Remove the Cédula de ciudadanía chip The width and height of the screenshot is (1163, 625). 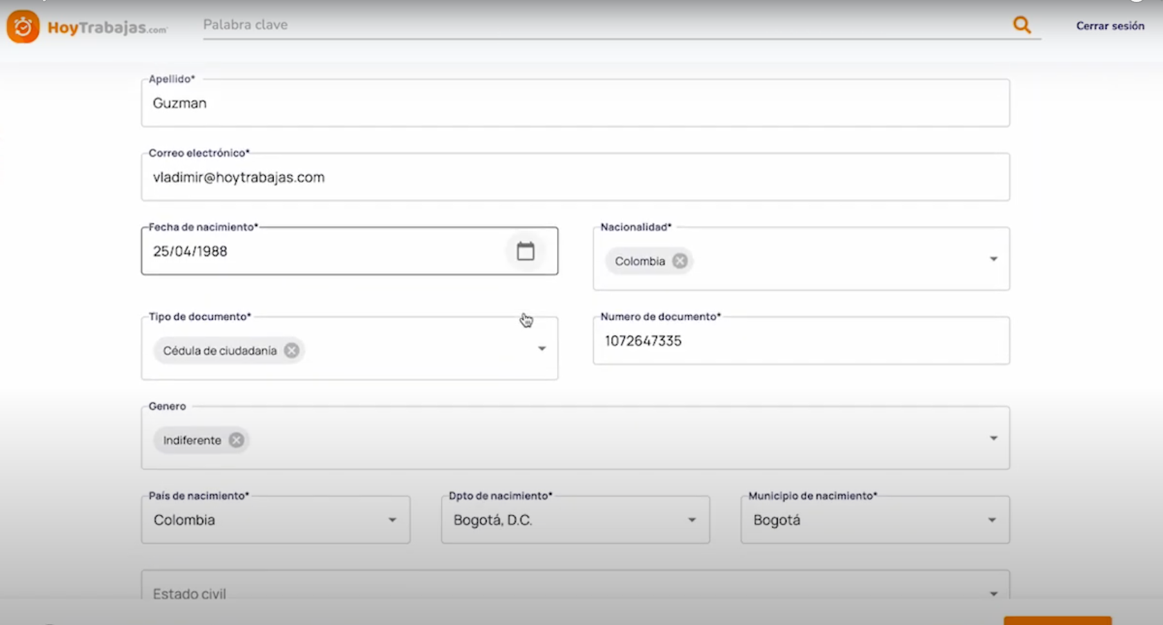[x=292, y=351]
